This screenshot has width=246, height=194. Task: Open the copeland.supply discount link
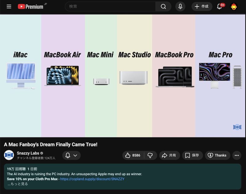92,179
